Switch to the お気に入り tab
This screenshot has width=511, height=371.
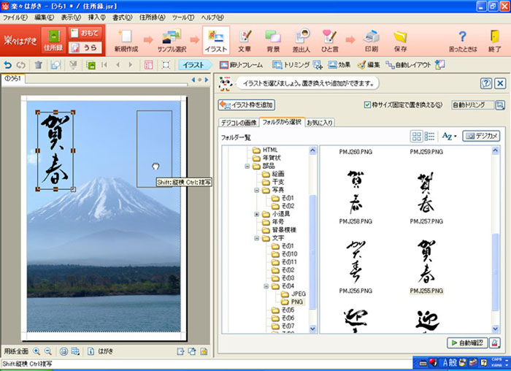coord(320,121)
